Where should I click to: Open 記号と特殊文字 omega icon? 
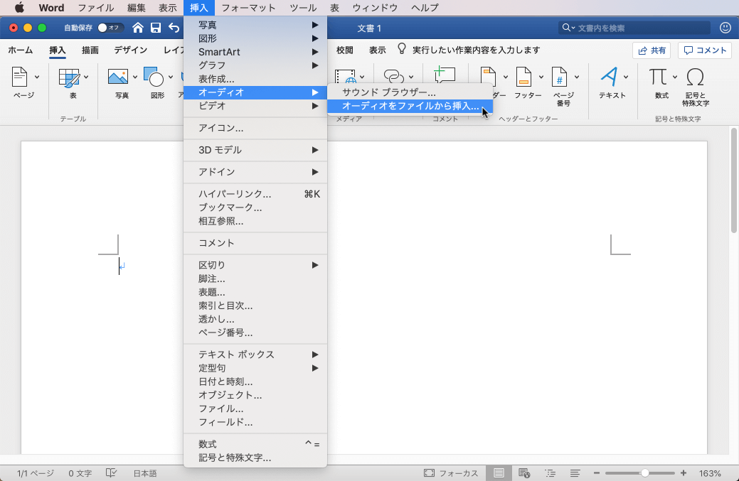coord(695,77)
